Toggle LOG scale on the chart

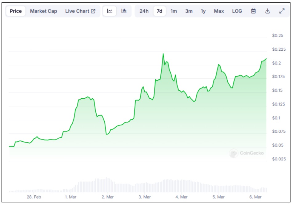237,11
